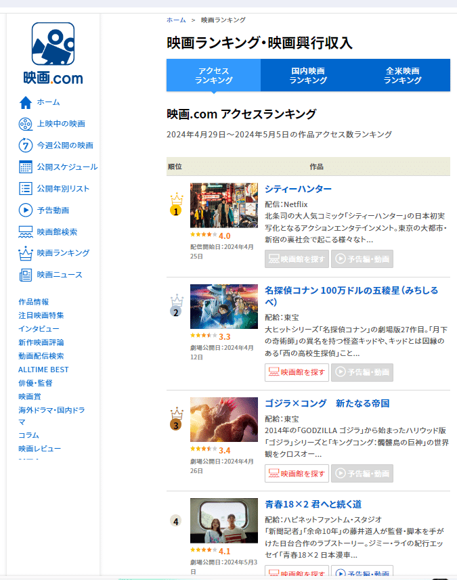Click star rating 3.4 under ゴジラ×コング

coord(210,450)
